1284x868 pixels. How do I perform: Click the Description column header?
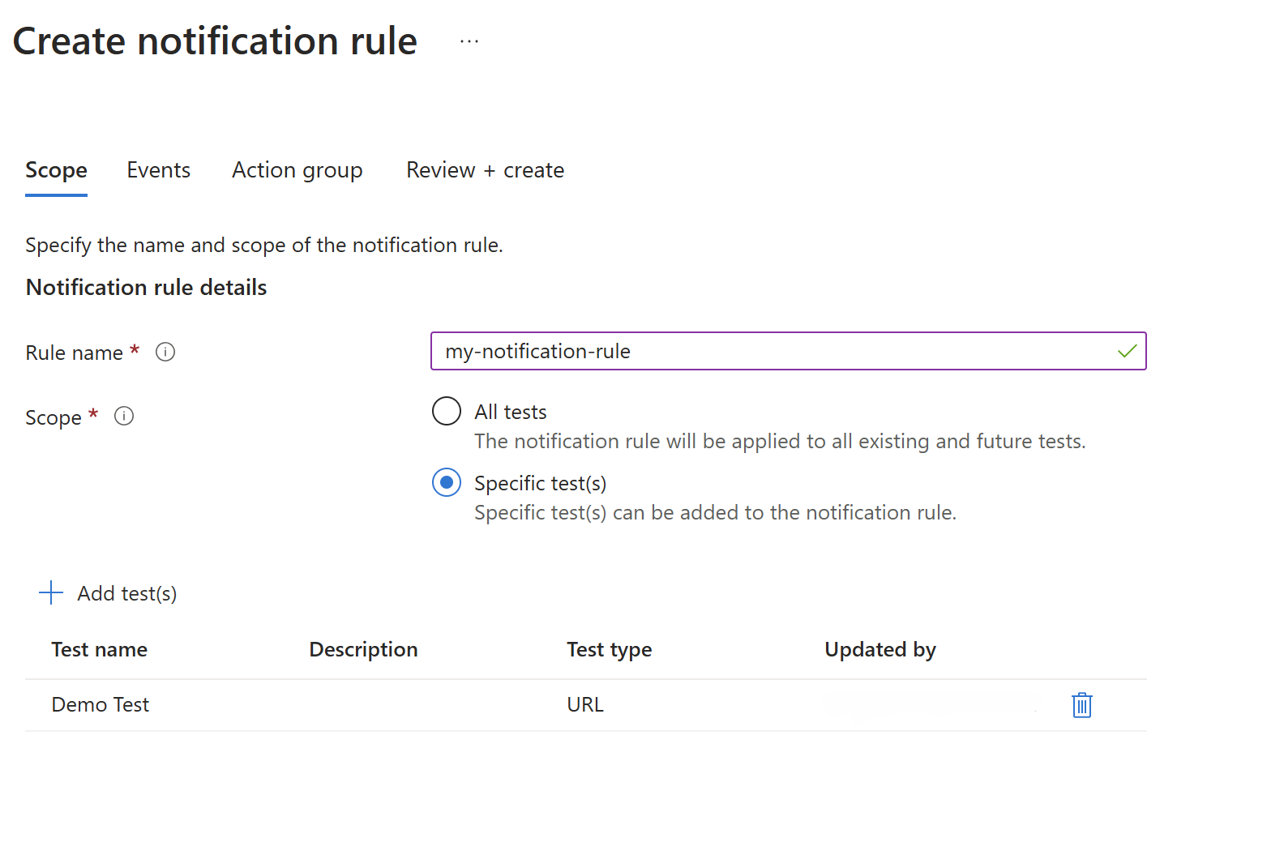coord(364,649)
